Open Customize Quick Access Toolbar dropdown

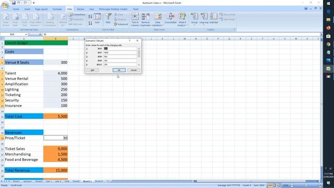(x=33, y=3)
